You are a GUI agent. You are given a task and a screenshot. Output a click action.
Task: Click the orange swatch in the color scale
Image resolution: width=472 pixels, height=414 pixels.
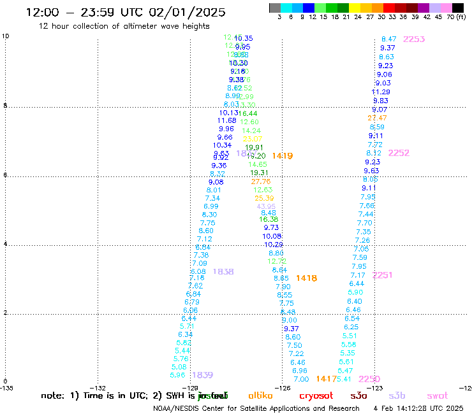coord(378,8)
